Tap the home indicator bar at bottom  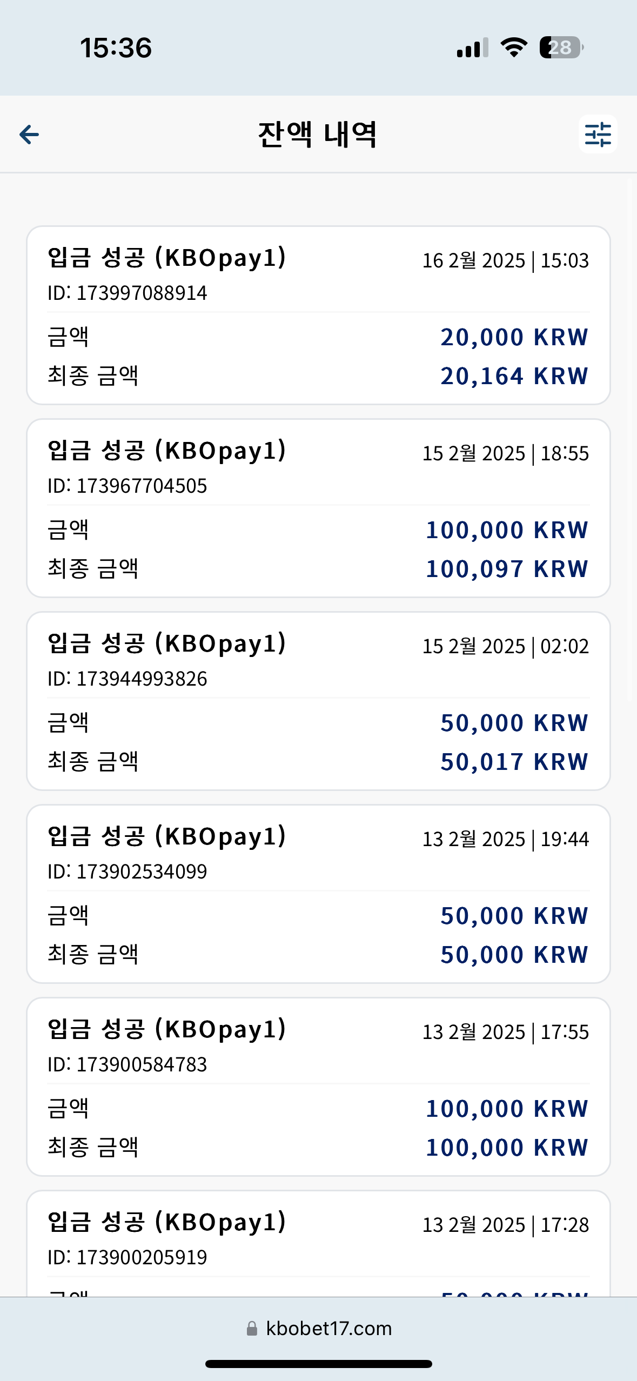point(319,1364)
